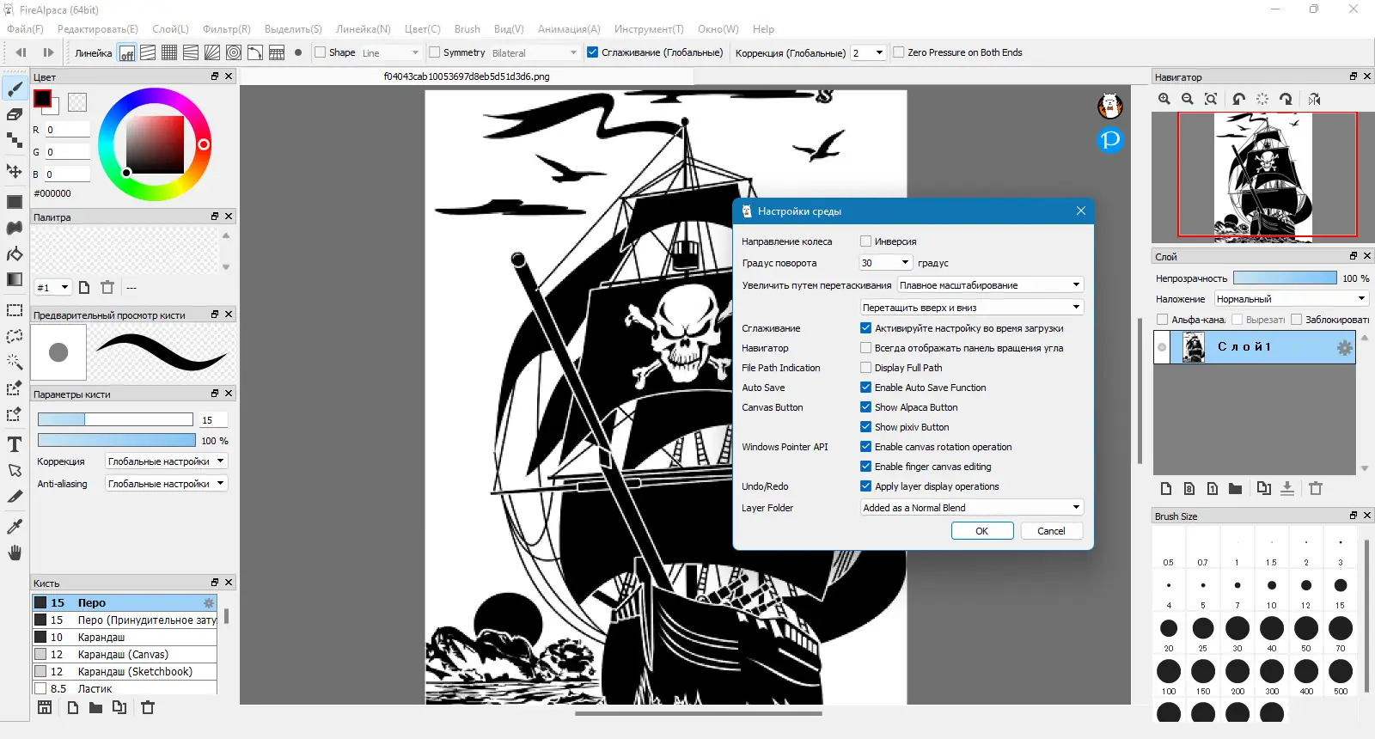1375x739 pixels.
Task: Click the Alpaca button on canvas
Action: coord(1110,106)
